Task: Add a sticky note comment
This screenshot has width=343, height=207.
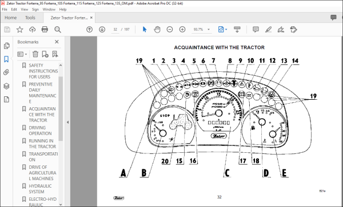Action: (256, 30)
